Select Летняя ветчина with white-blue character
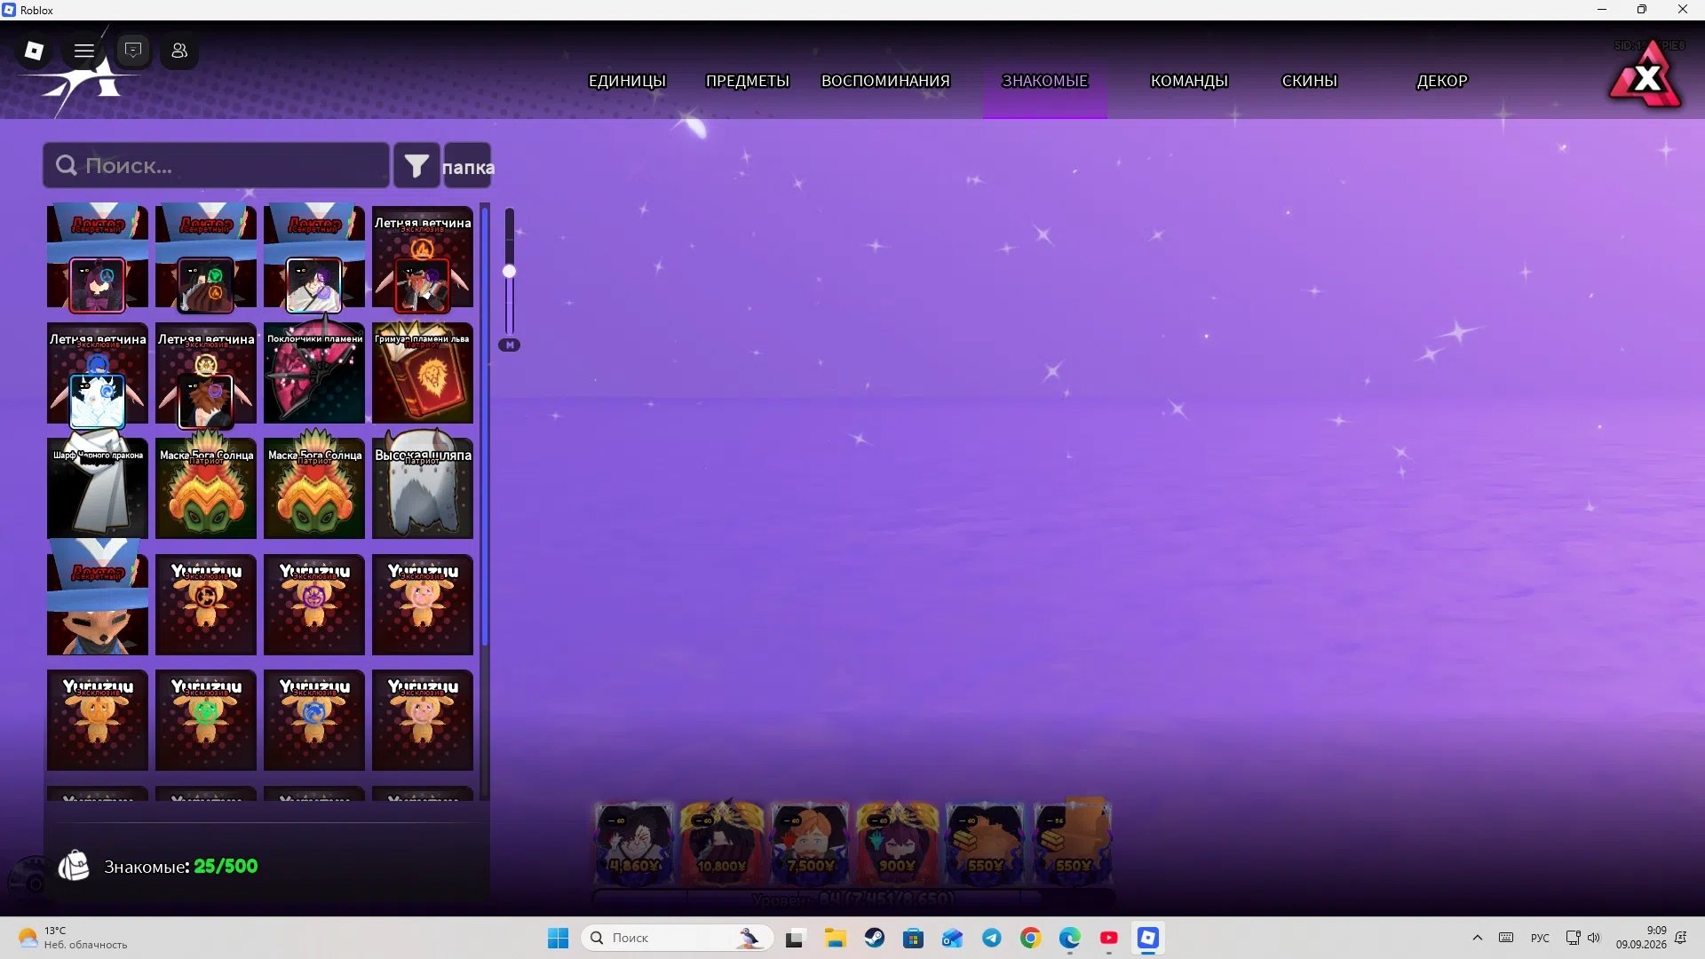1705x959 pixels. [x=98, y=373]
